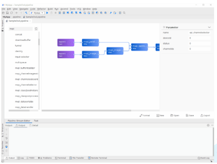Click the Stop square icon in toolbar
This screenshot has height=164, width=217.
point(56,13)
